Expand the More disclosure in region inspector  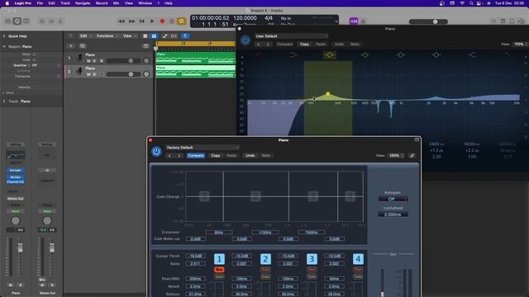click(3, 92)
